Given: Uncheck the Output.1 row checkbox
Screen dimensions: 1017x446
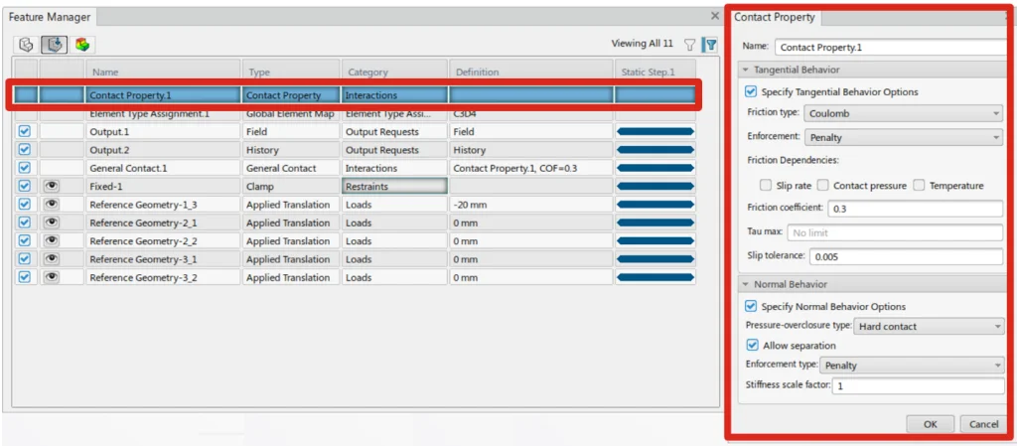Looking at the screenshot, I should tap(25, 131).
